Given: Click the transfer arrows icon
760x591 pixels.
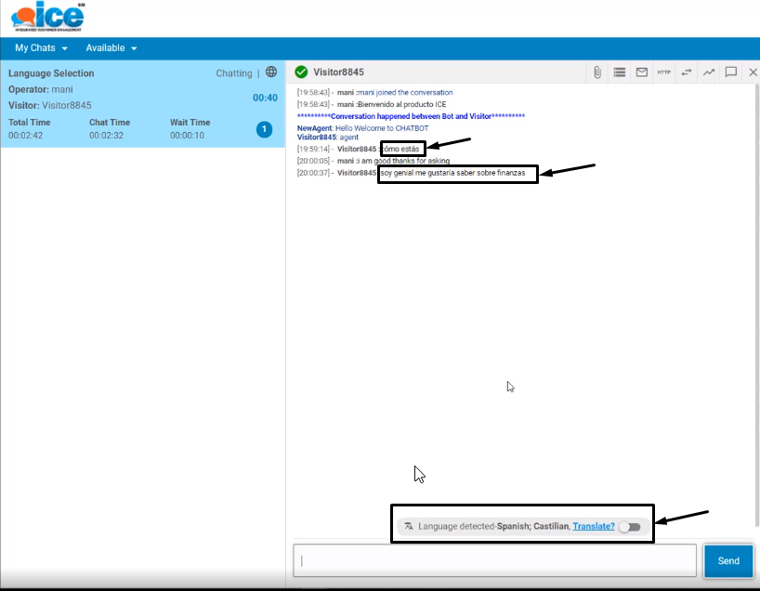Looking at the screenshot, I should tap(687, 72).
